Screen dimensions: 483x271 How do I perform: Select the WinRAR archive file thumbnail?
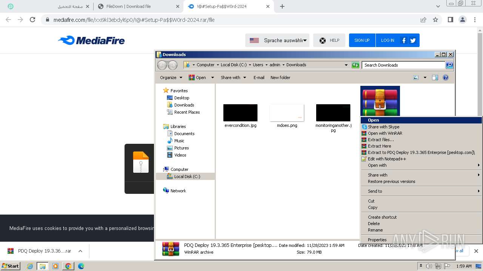(x=380, y=101)
